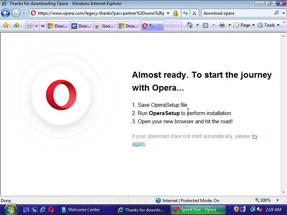
Task: Click the security lock icon
Action: [x=175, y=13]
